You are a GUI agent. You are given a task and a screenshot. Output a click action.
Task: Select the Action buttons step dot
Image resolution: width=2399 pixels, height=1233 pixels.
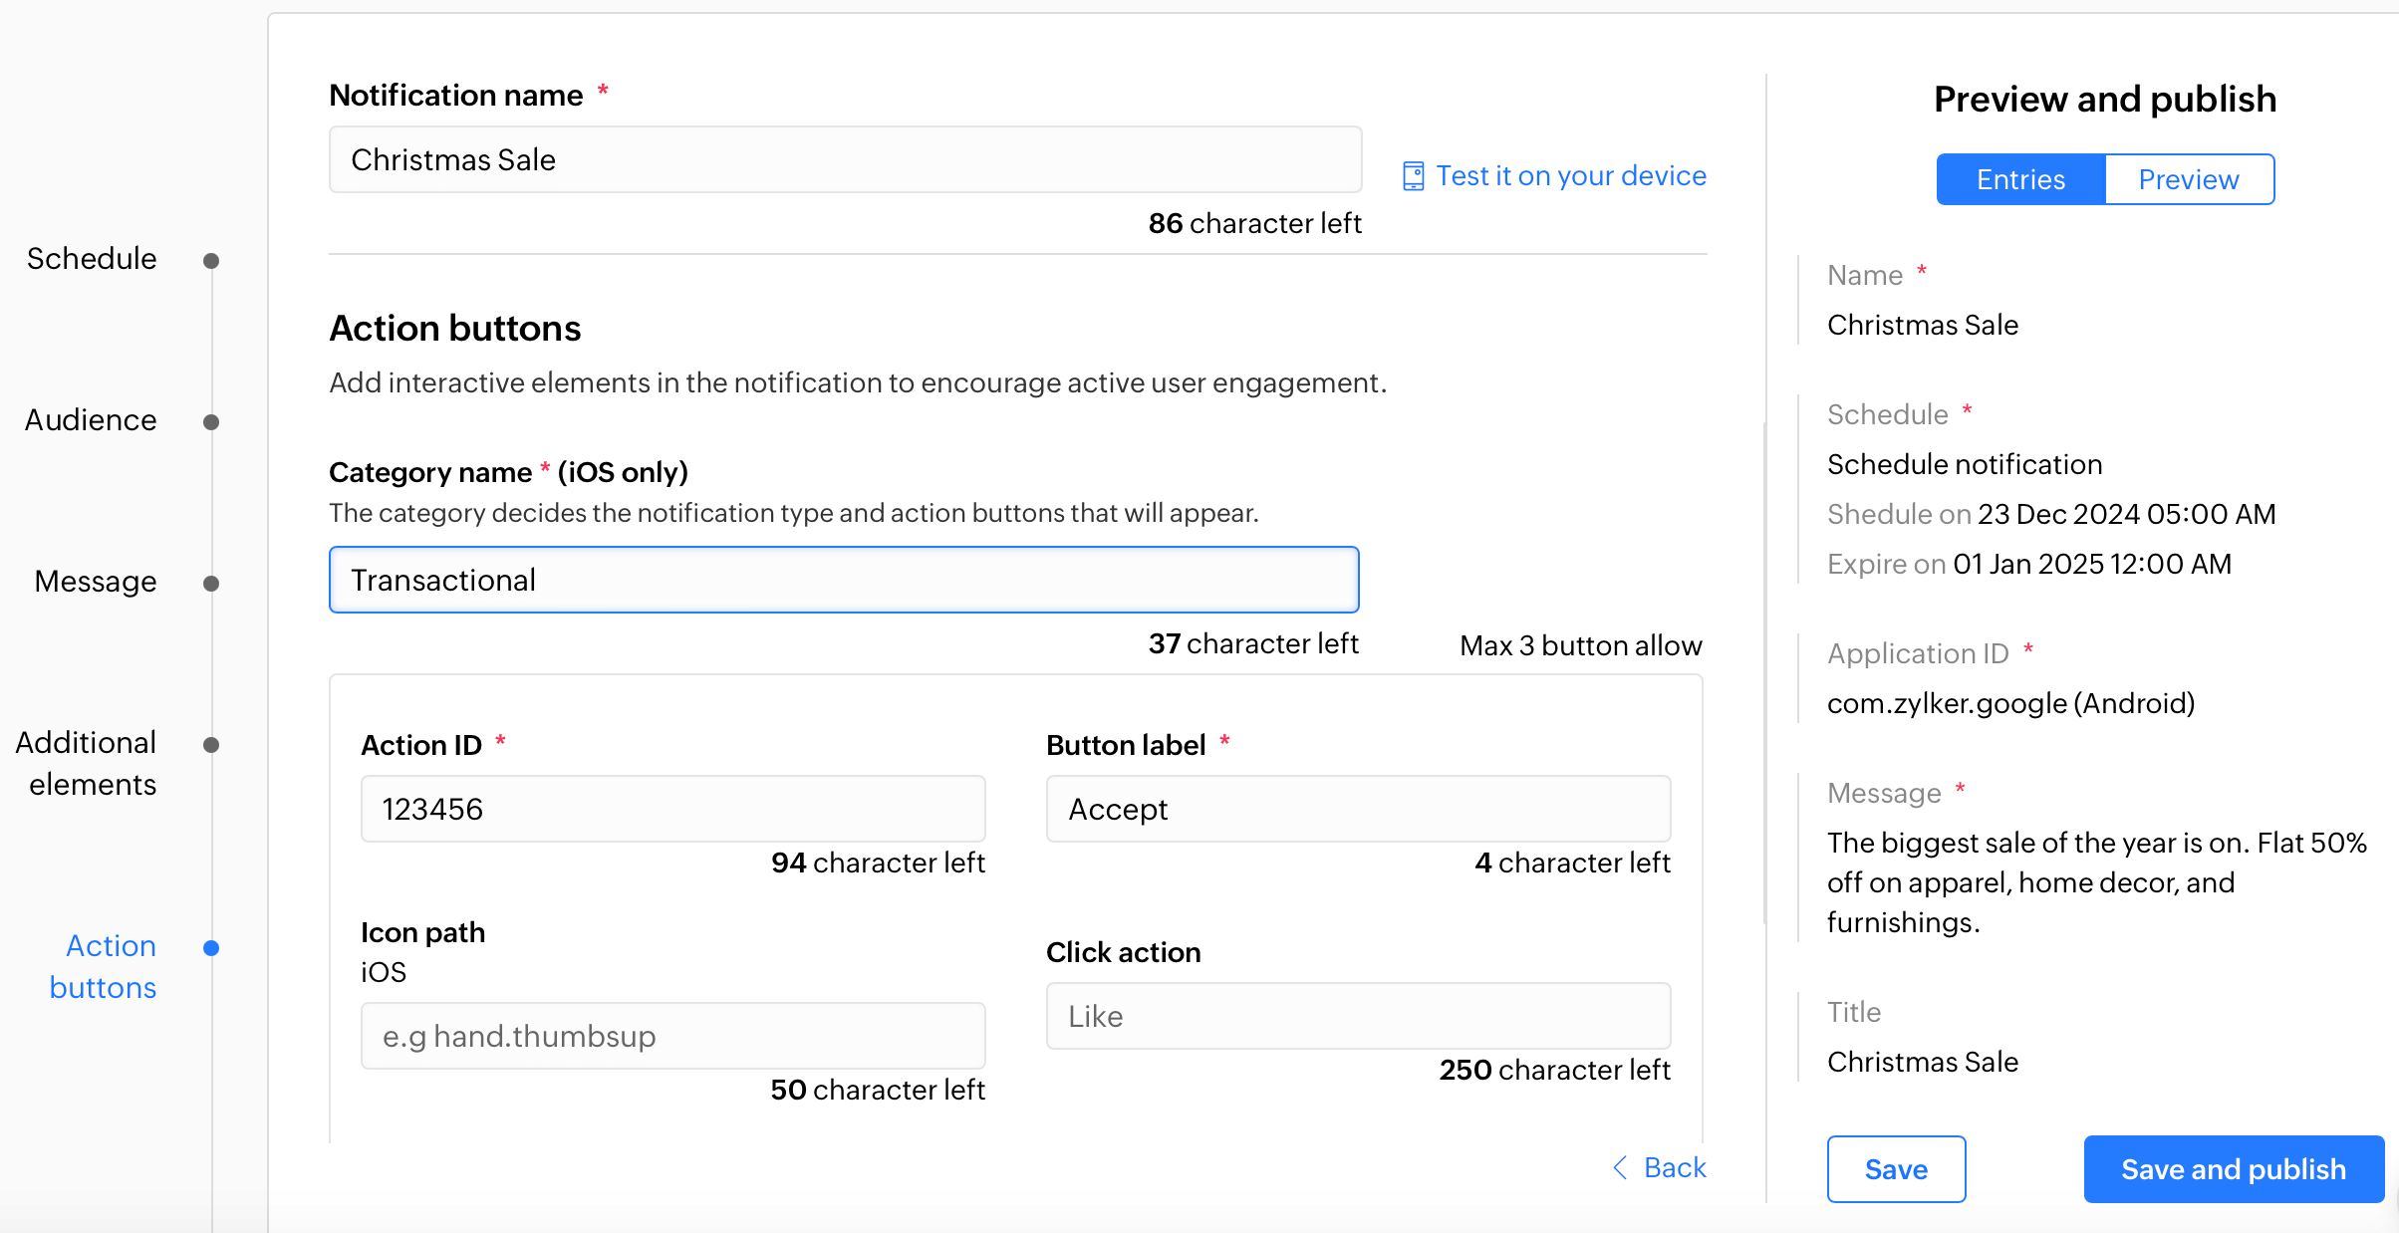tap(211, 948)
